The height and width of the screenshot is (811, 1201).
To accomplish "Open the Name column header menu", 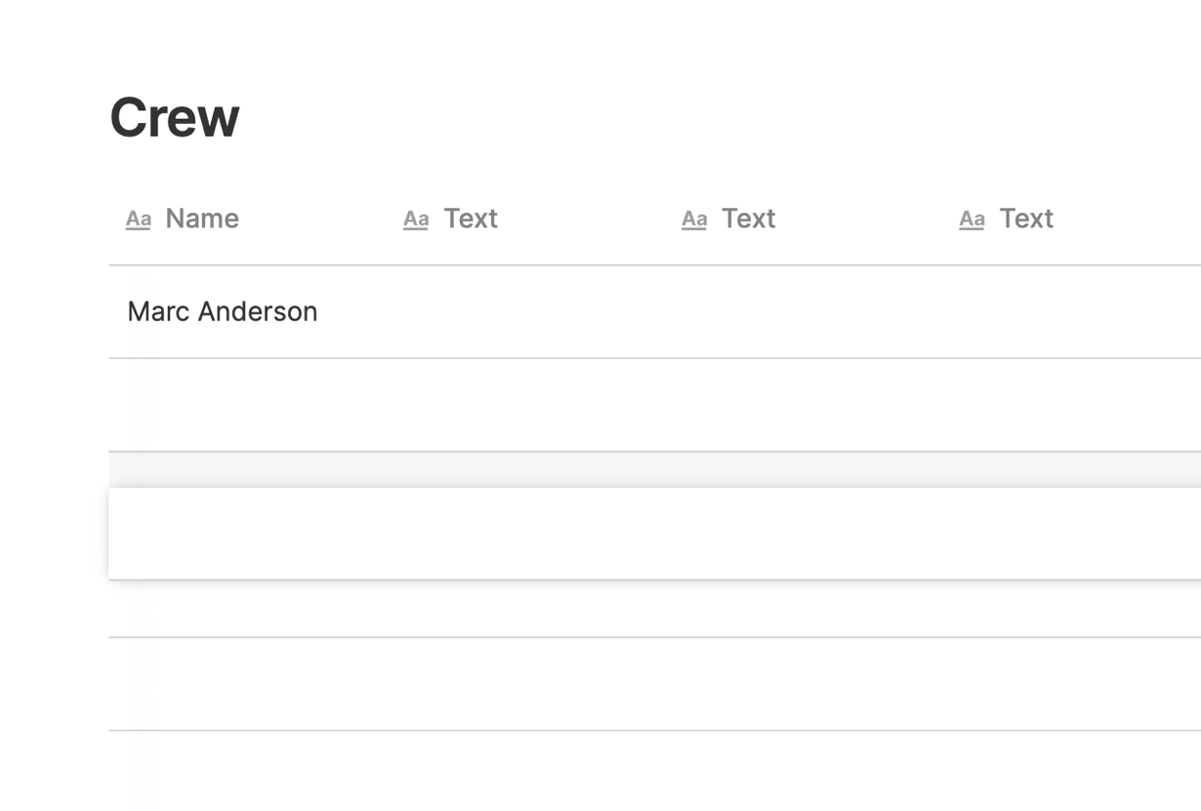I will point(202,219).
